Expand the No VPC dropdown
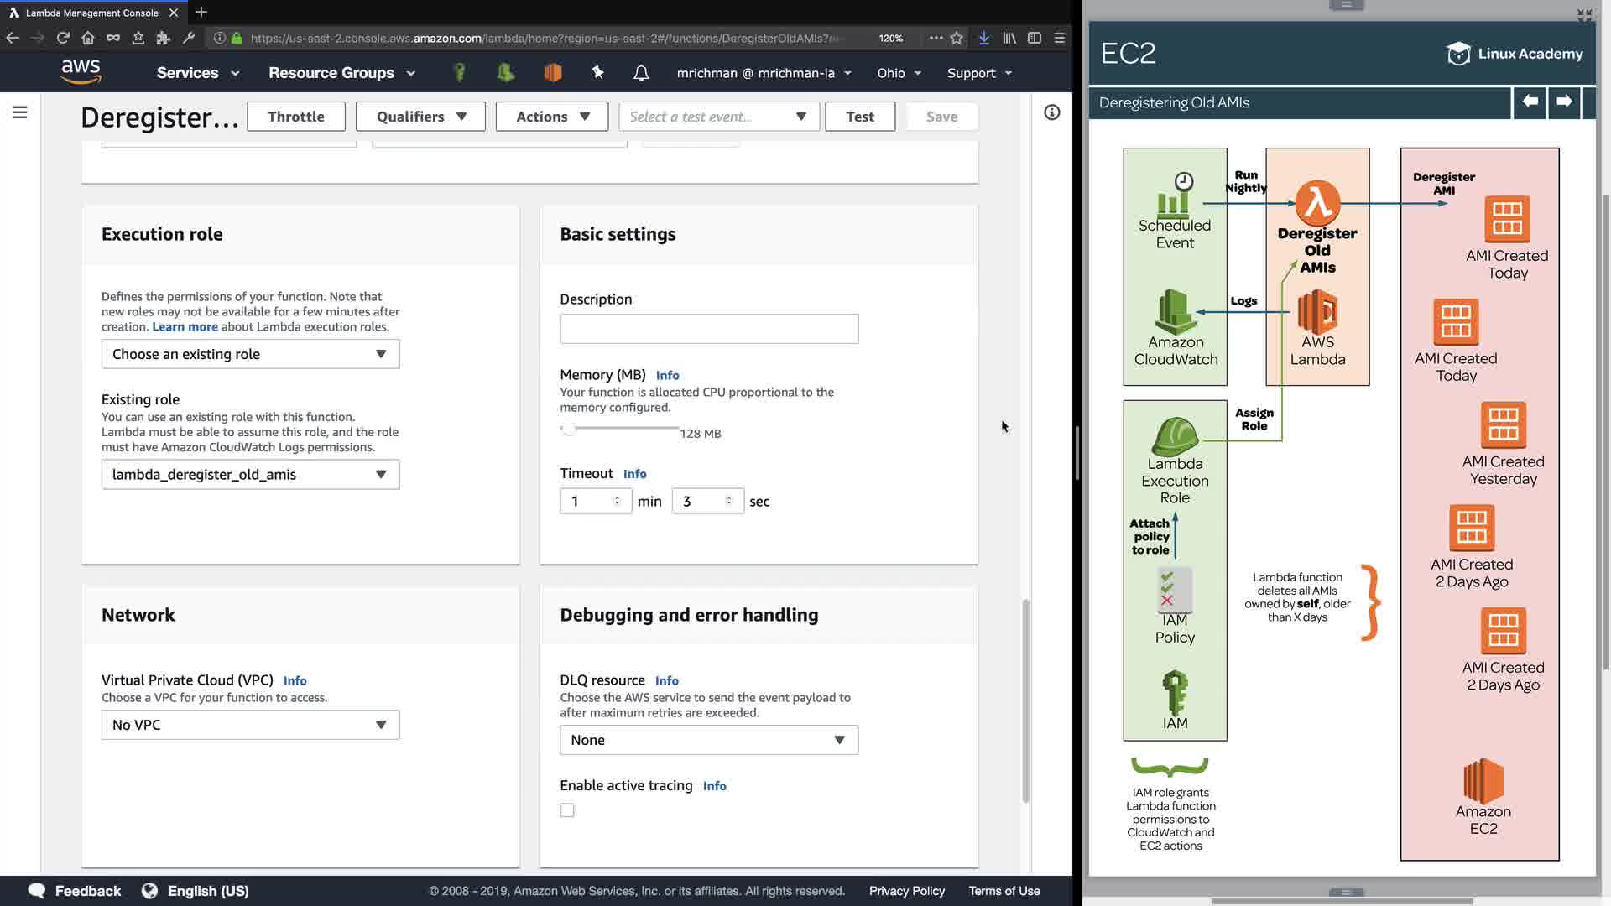This screenshot has width=1611, height=906. coord(250,725)
